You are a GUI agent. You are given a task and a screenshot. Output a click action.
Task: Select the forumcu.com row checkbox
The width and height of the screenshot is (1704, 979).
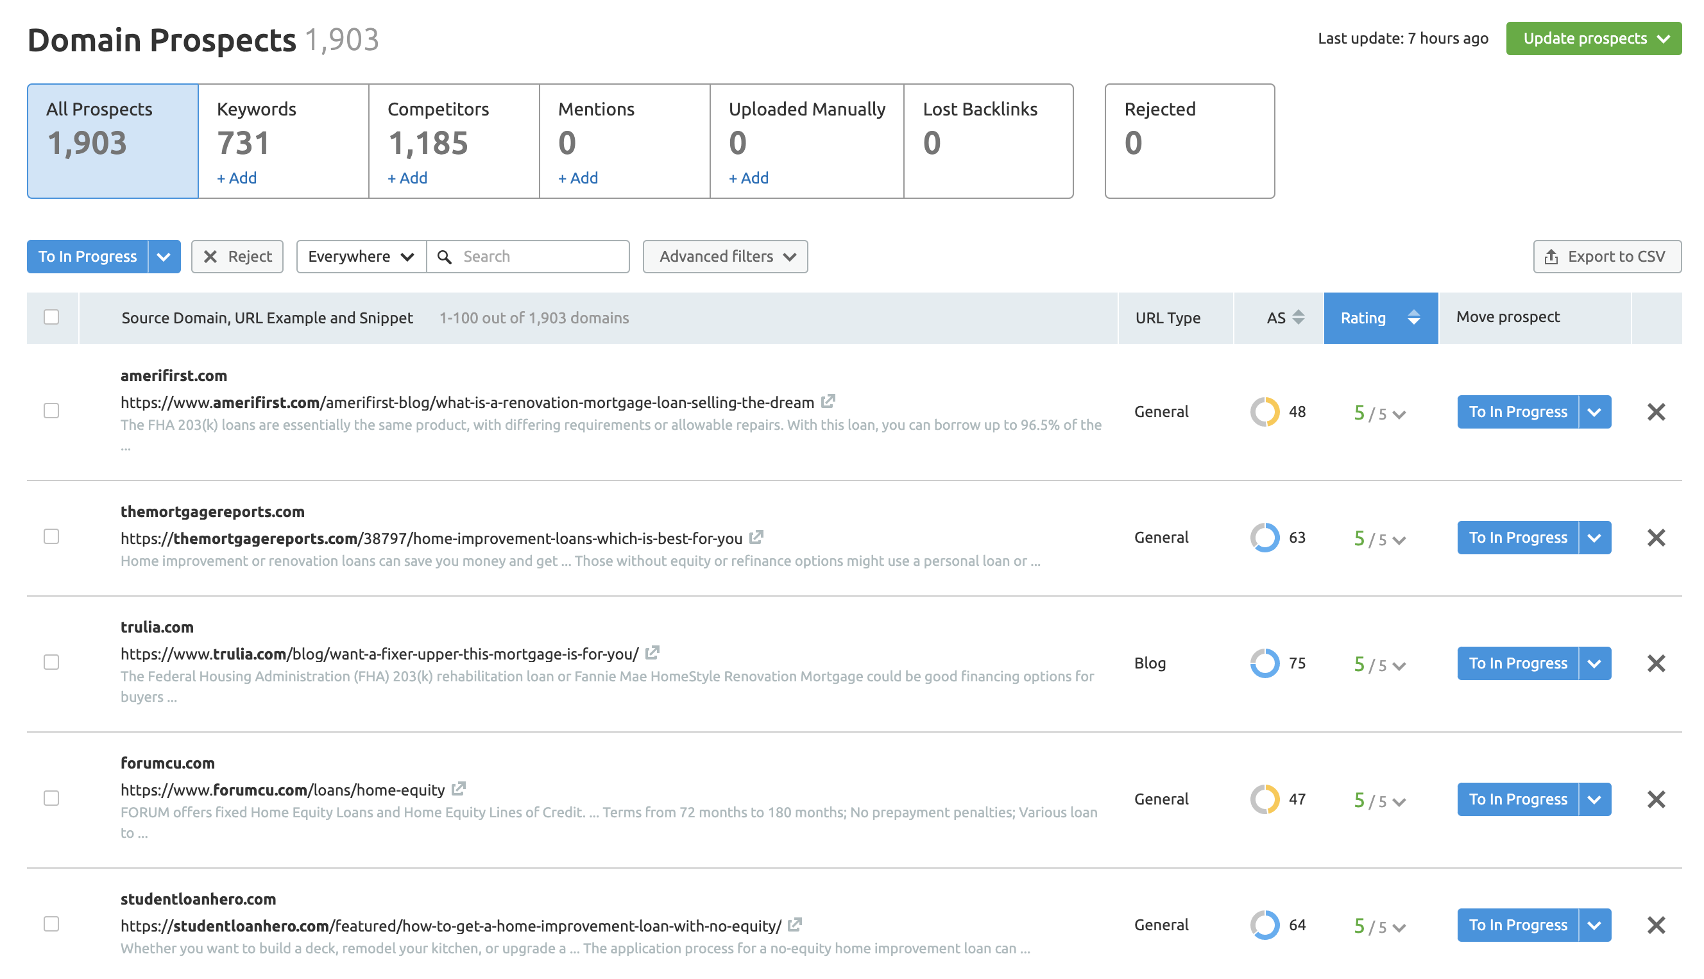point(51,797)
